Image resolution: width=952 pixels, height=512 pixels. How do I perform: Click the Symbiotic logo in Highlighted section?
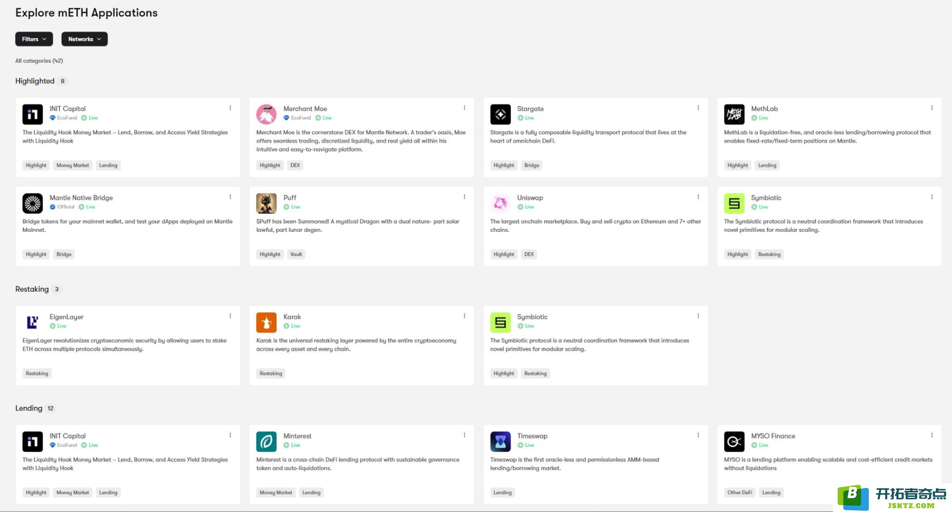point(734,203)
